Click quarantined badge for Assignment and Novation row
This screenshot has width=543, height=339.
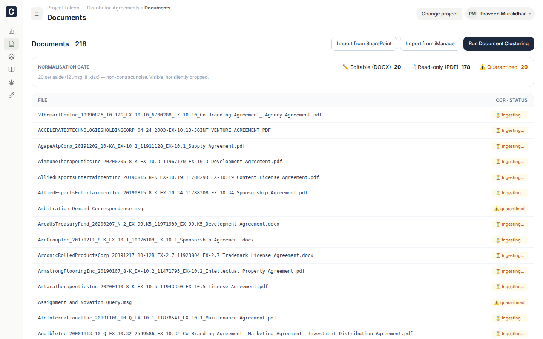[509, 302]
